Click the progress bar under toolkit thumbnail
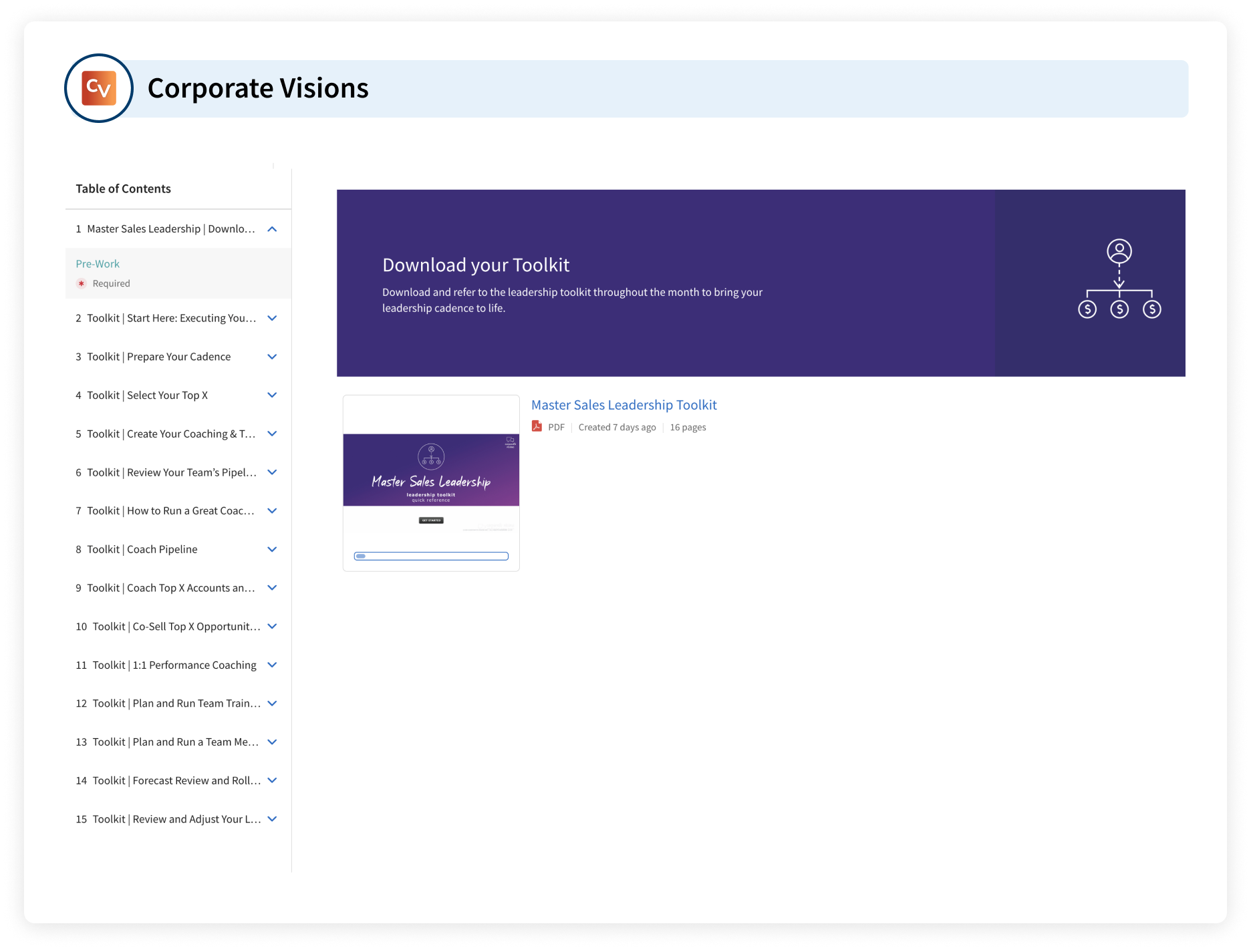Viewport: 1251px width, 950px height. 431,556
